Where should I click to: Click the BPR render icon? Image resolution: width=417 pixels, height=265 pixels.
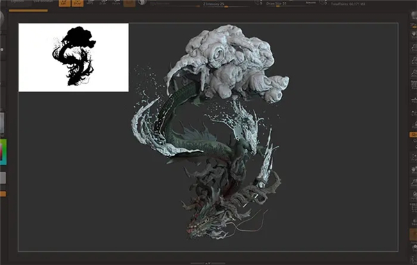[x=414, y=15]
